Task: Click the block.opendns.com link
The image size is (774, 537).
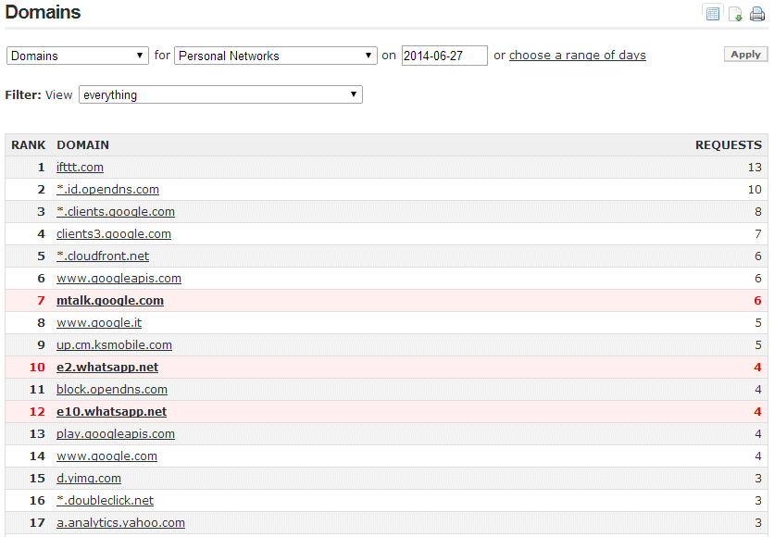Action: click(112, 390)
